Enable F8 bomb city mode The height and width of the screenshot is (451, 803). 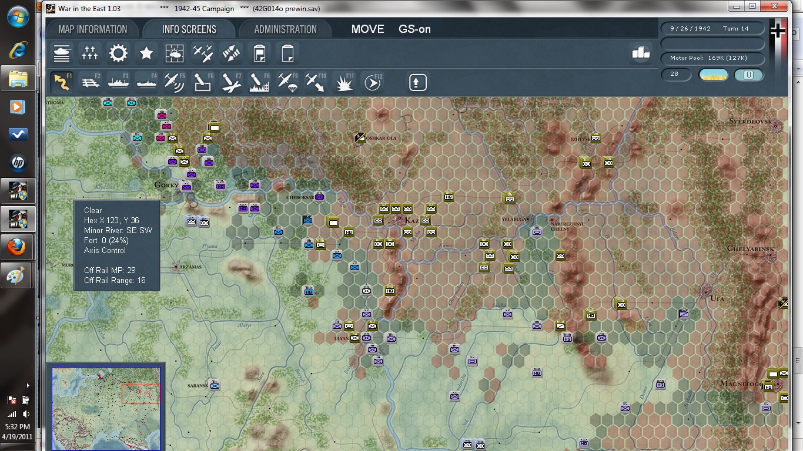[x=259, y=82]
